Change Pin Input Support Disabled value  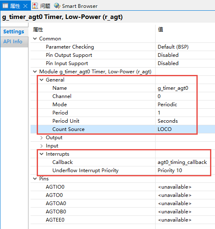(168, 63)
